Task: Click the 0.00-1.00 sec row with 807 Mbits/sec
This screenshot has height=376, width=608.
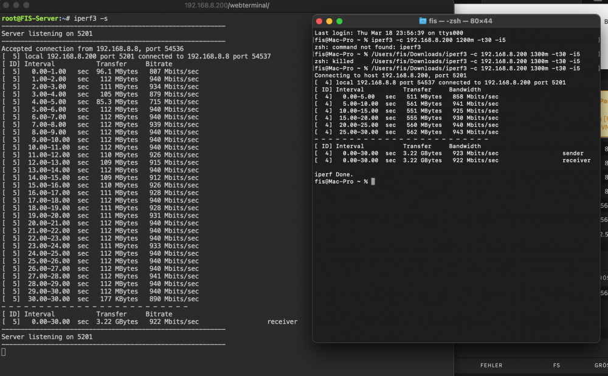Action: click(100, 72)
